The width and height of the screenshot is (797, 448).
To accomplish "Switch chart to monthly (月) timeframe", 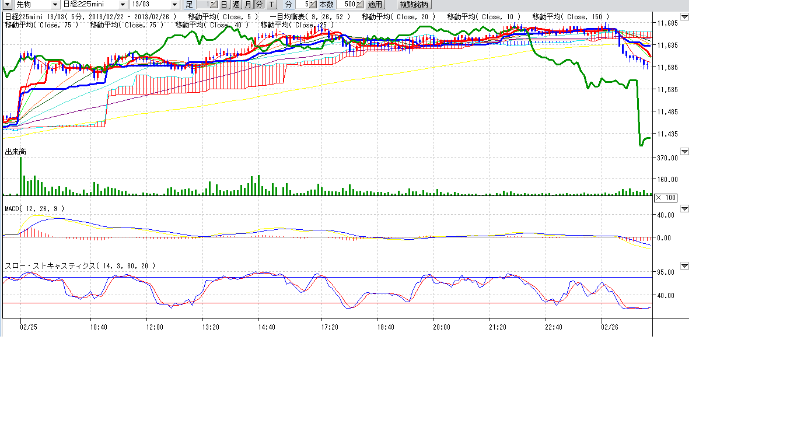I will tap(248, 5).
